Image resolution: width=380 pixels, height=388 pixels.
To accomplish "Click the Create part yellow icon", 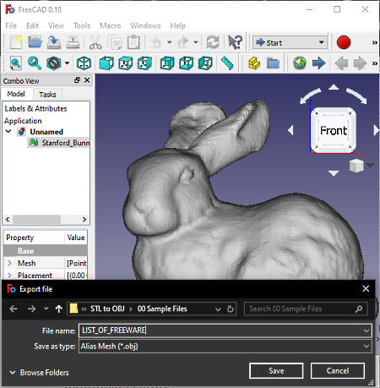I will [x=254, y=63].
